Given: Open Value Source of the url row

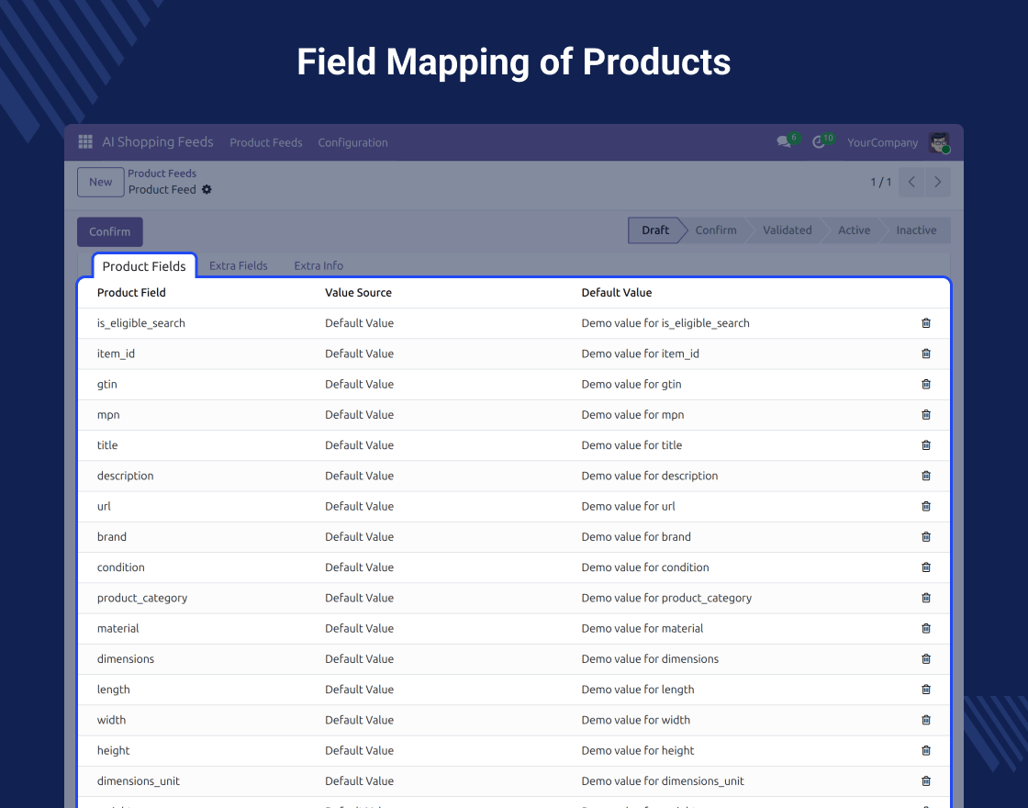Looking at the screenshot, I should (x=359, y=506).
